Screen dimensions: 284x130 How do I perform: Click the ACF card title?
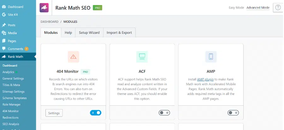[142, 72]
